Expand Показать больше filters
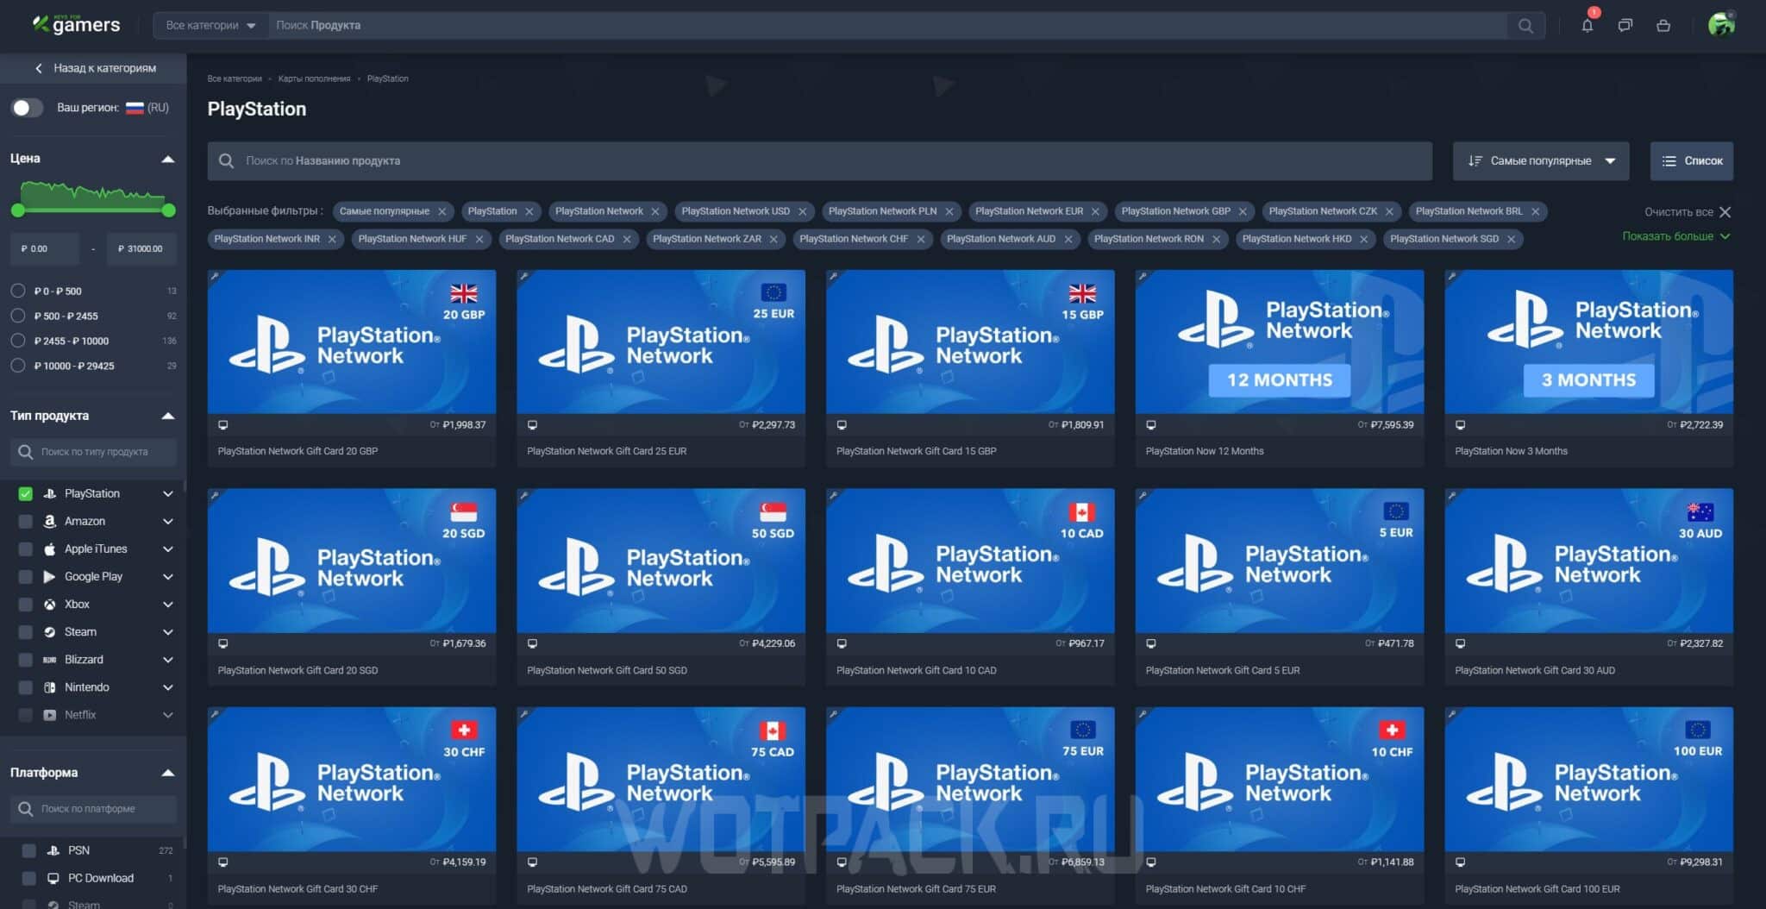Image resolution: width=1766 pixels, height=909 pixels. [1675, 236]
